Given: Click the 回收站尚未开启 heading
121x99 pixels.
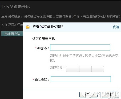Looking at the screenshot, I should 16,7.
